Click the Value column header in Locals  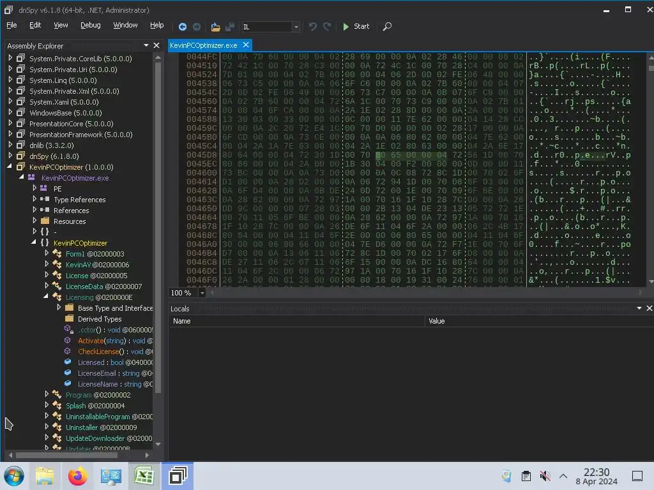pos(539,321)
